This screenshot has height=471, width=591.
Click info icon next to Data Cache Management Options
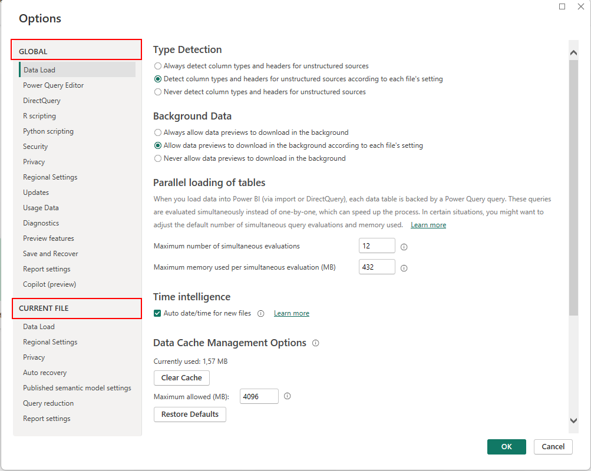click(315, 343)
